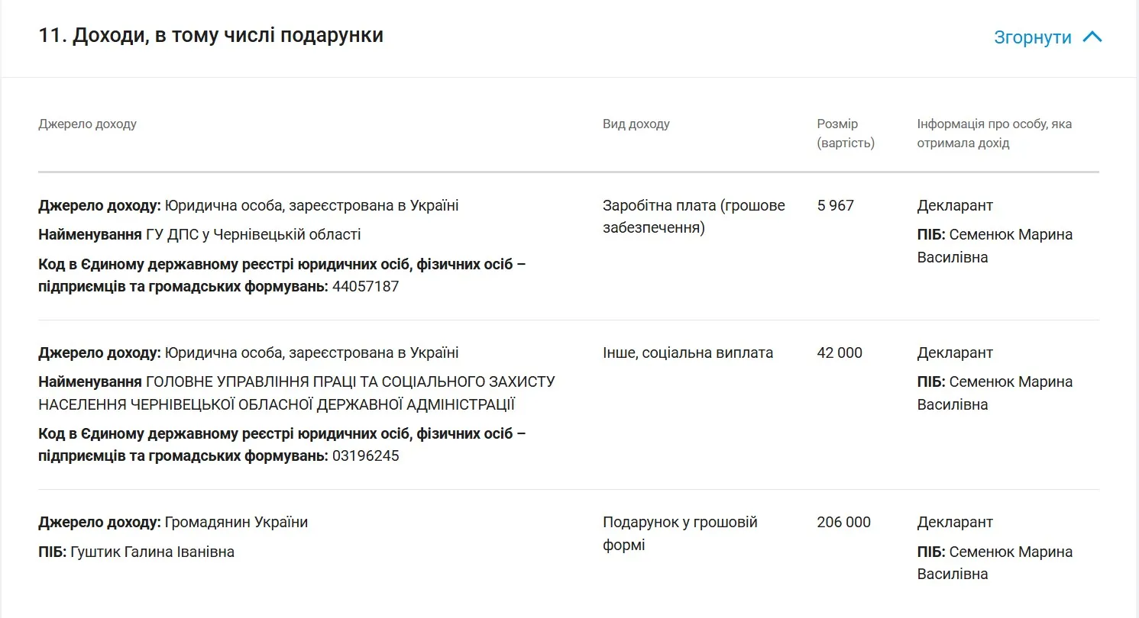Click the registry code 44057187
Screen dimensions: 1139x618
(x=365, y=287)
